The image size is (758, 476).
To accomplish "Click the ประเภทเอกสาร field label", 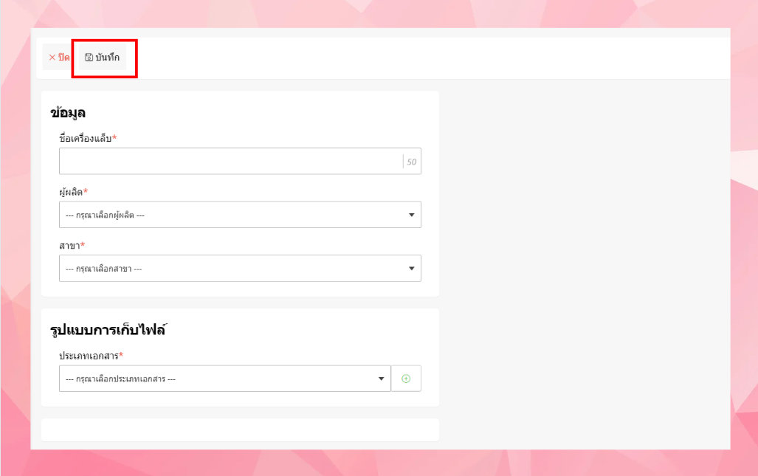I will (x=91, y=356).
